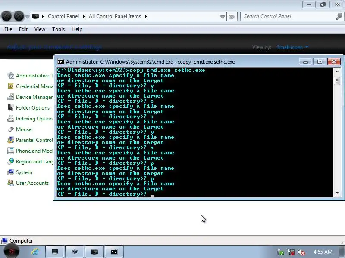The height and width of the screenshot is (258, 345).
Task: Click the cmd scrollbar down arrow
Action: pos(337,193)
